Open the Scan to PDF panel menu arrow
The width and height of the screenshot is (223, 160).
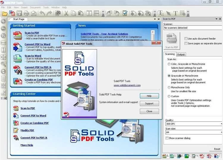tap(216, 19)
